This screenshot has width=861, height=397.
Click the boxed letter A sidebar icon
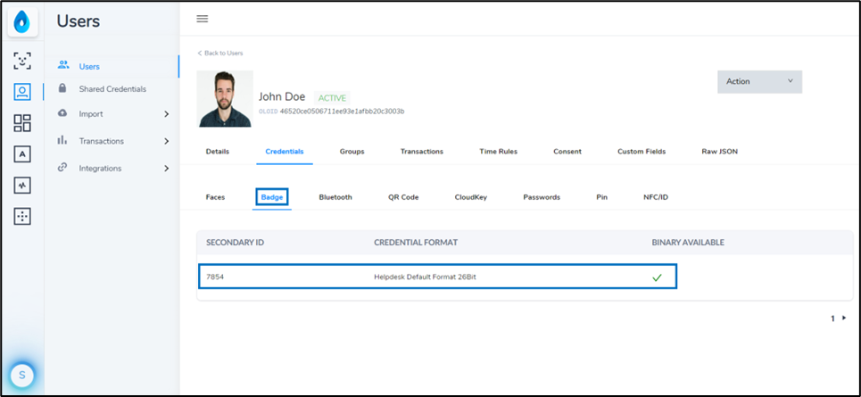coord(22,154)
